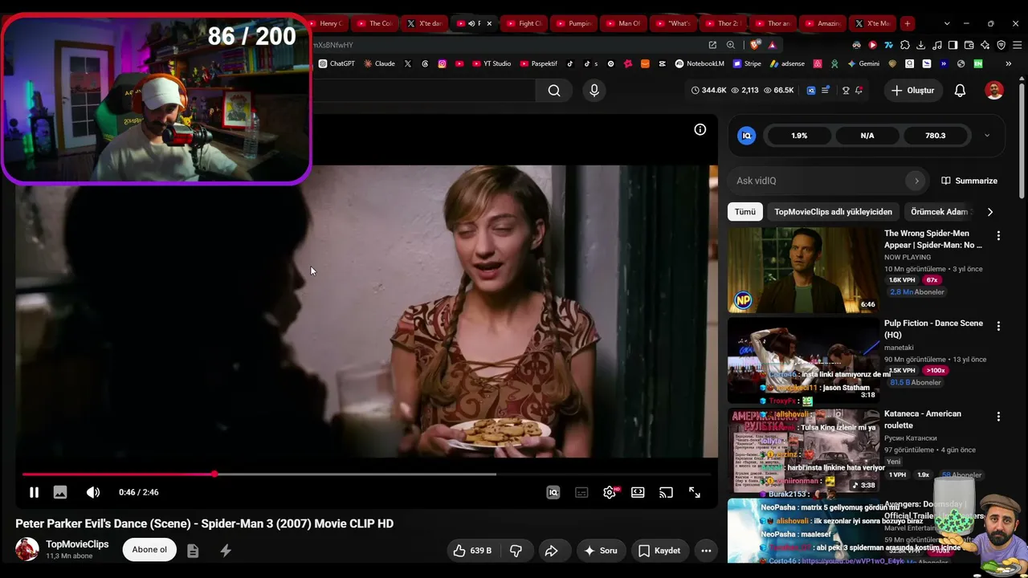Screen dimensions: 1028x578
Task: Switch to theater mode
Action: click(638, 493)
